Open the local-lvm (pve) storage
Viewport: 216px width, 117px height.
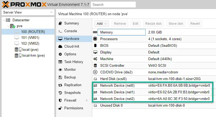[28, 55]
